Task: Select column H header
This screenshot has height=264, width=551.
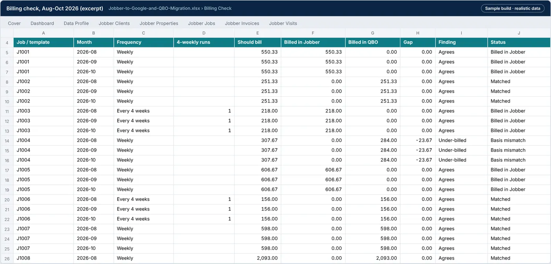Action: [418, 33]
